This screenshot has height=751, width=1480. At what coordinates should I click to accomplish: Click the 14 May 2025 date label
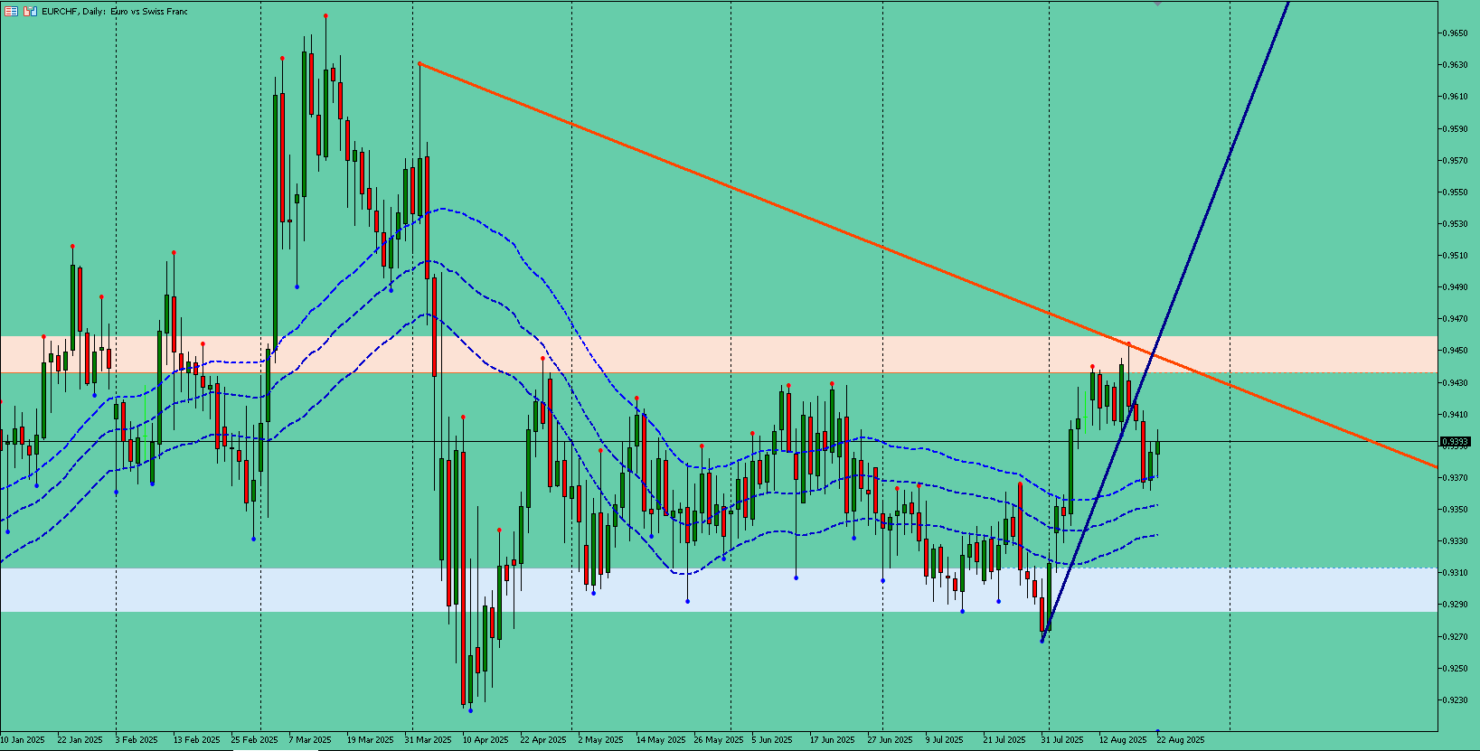[x=660, y=740]
